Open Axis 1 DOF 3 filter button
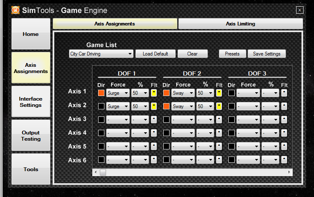The image size is (314, 197). (284, 93)
